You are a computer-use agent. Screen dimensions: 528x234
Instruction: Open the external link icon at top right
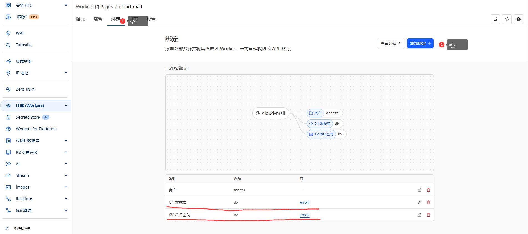click(x=495, y=19)
